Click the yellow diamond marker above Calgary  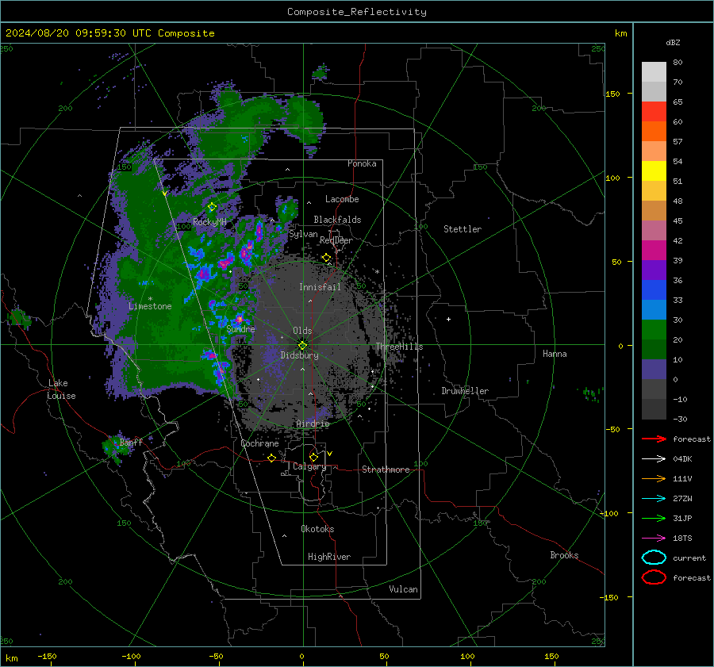[x=313, y=457]
